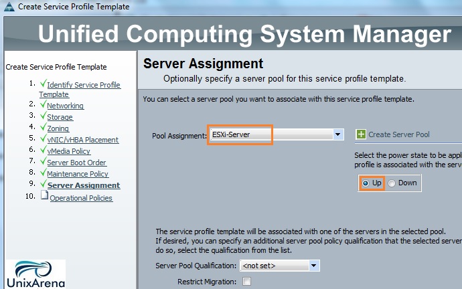The image size is (462, 289).
Task: Click the Networking step green checkmark
Action: click(44, 104)
